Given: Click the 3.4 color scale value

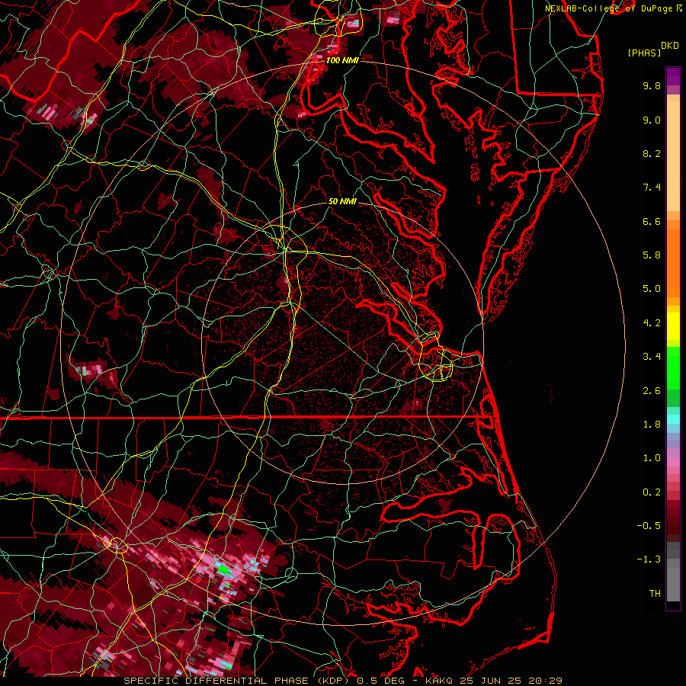Looking at the screenshot, I should [652, 357].
